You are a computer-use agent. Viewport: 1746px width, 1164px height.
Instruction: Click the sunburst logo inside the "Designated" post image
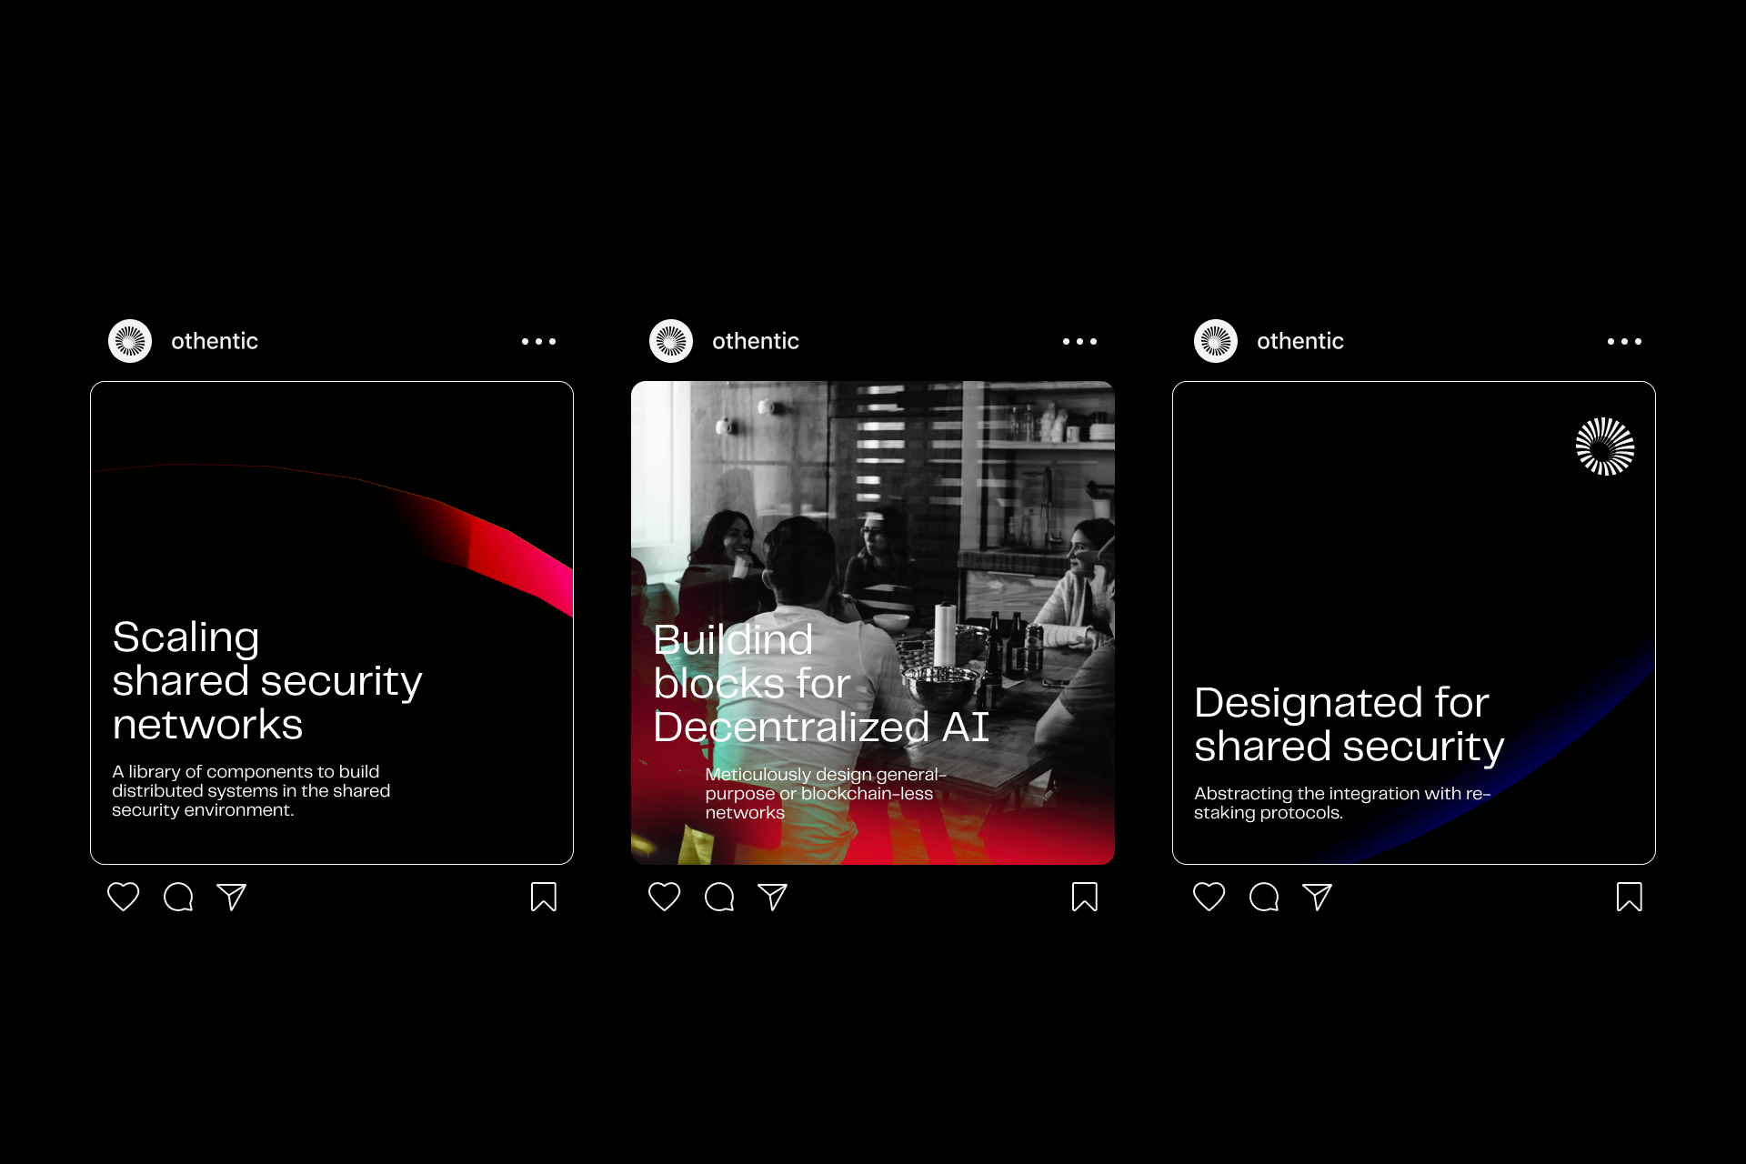click(1605, 447)
